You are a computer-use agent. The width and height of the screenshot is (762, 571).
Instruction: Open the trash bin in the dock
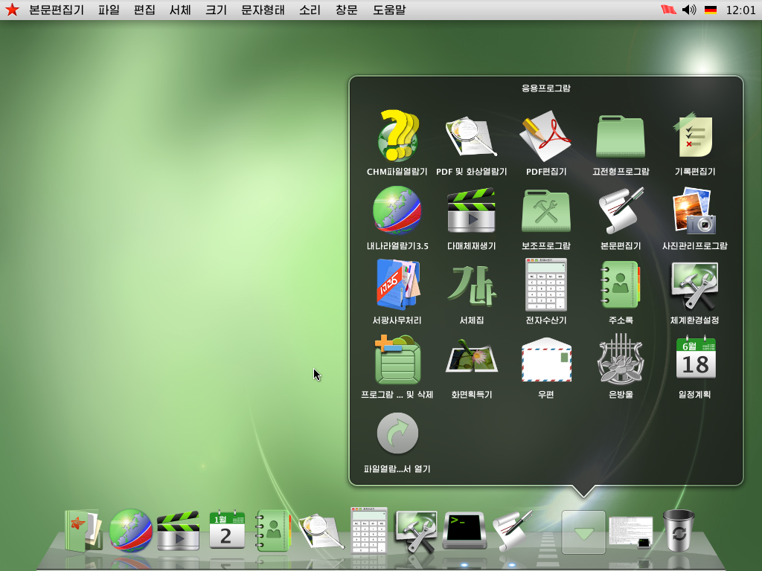coord(679,529)
